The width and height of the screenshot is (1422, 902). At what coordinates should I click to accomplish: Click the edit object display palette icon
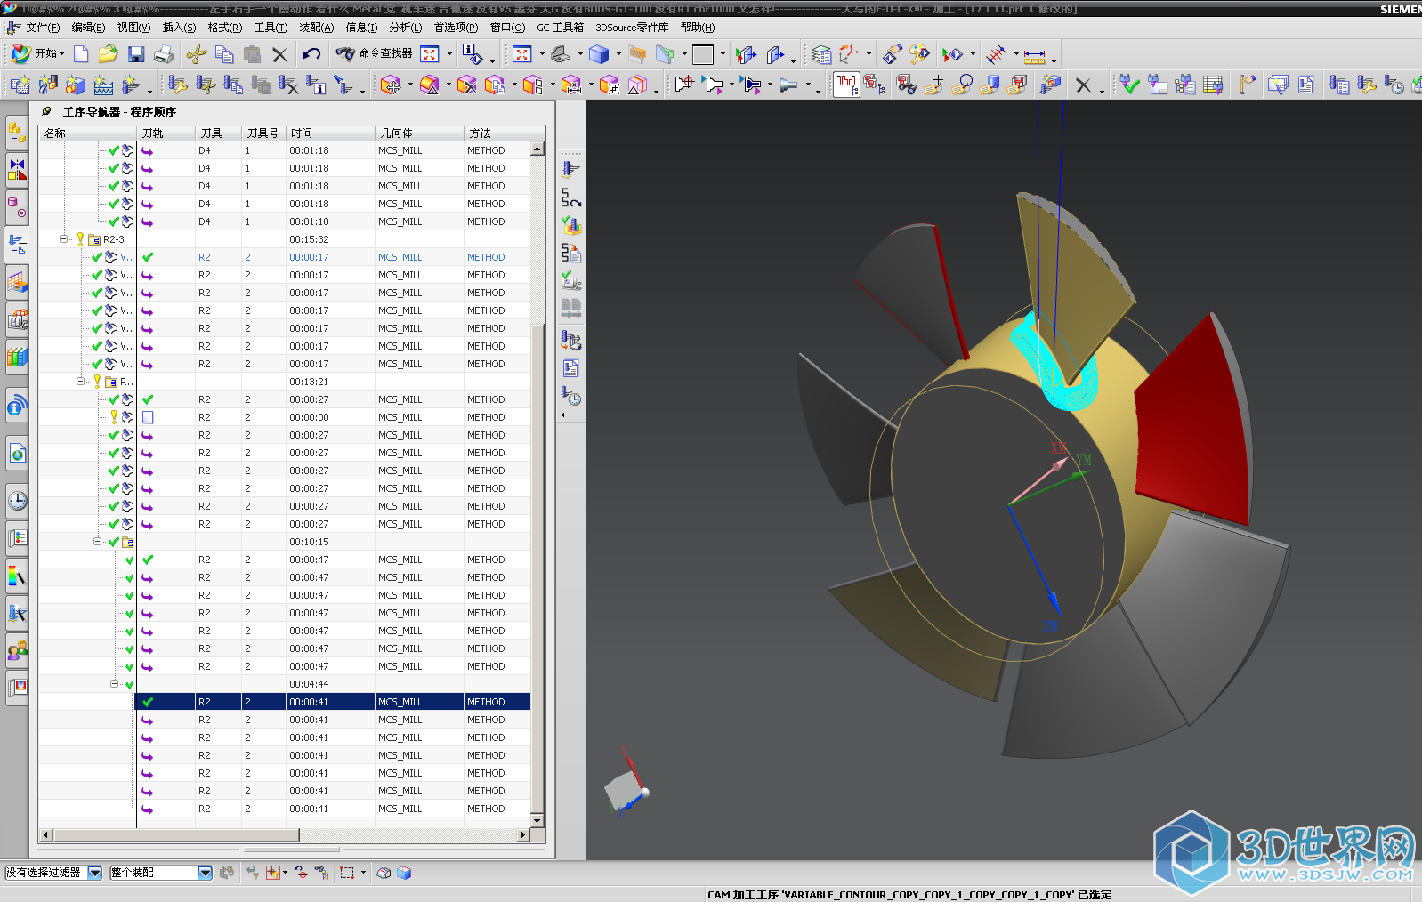919,54
